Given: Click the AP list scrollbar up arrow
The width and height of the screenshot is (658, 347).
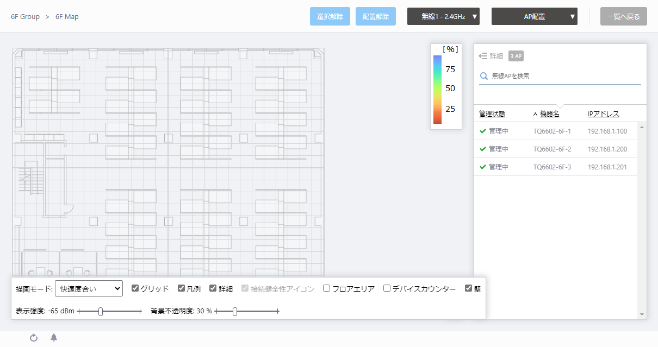Looking at the screenshot, I should tap(642, 127).
